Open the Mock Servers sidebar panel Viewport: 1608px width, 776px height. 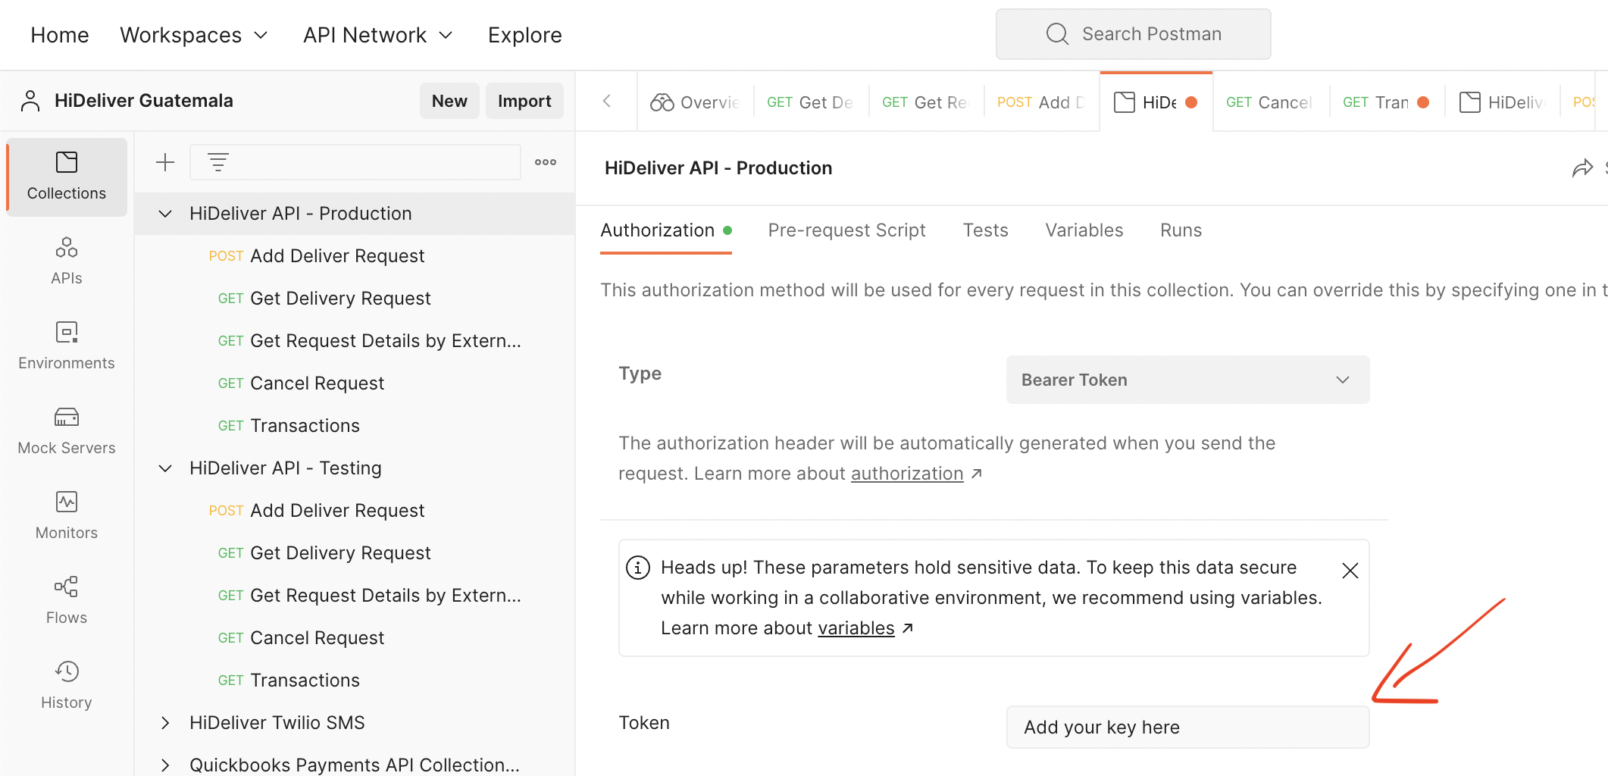pos(67,431)
